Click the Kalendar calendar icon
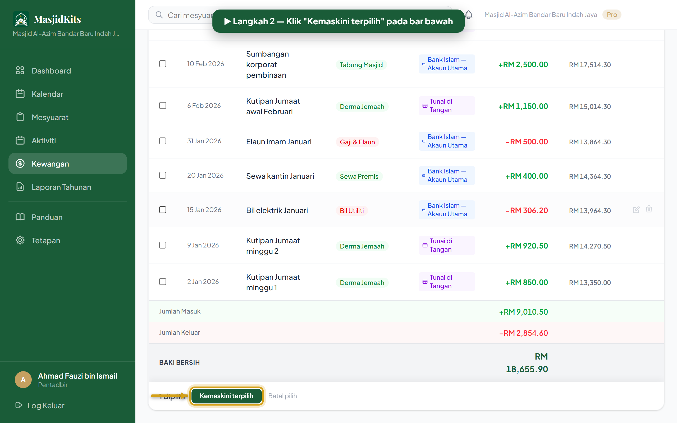Viewport: 677px width, 423px height. click(20, 94)
